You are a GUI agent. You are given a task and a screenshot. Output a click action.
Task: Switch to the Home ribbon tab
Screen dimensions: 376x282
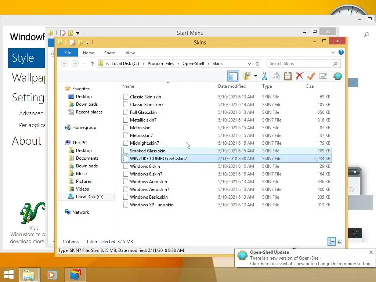(x=88, y=53)
